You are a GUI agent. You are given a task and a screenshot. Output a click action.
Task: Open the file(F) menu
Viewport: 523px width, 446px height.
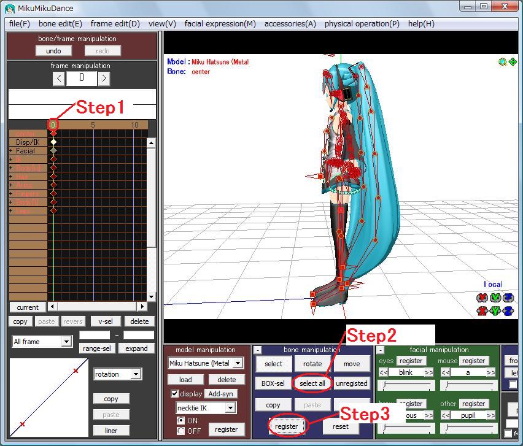pyautogui.click(x=20, y=24)
